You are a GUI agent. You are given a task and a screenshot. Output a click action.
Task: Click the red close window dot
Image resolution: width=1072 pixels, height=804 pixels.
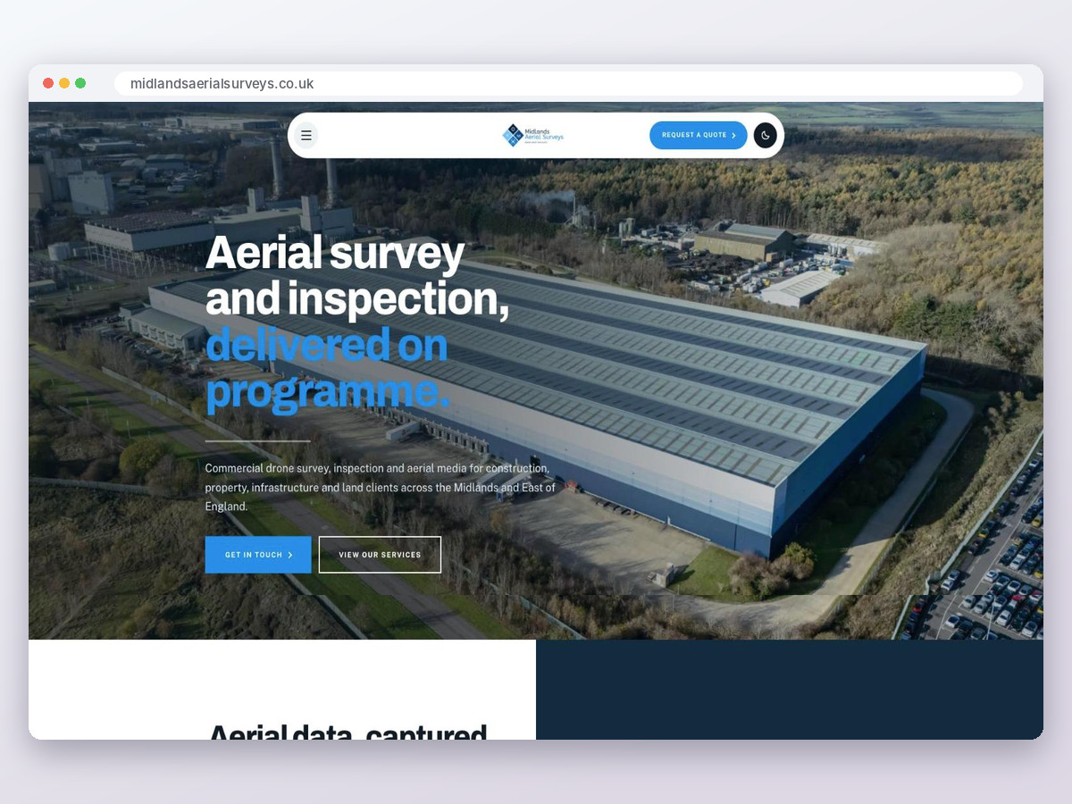pyautogui.click(x=48, y=83)
